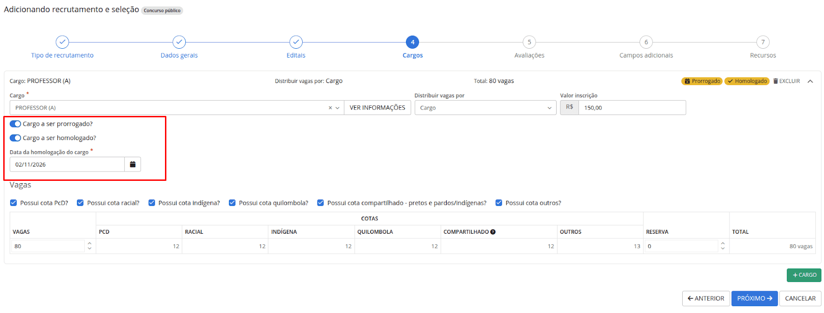824x313 pixels.
Task: Toggle 'Cargo a ser homologado?' switch
Action: pos(15,138)
